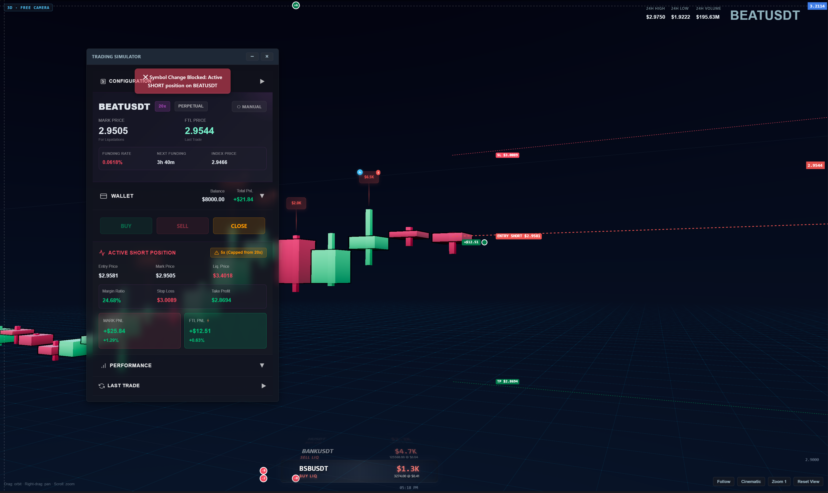Click the Wallet card icon
The height and width of the screenshot is (493, 828).
(103, 196)
